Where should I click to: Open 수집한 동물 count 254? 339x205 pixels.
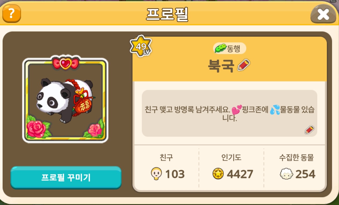tap(305, 174)
